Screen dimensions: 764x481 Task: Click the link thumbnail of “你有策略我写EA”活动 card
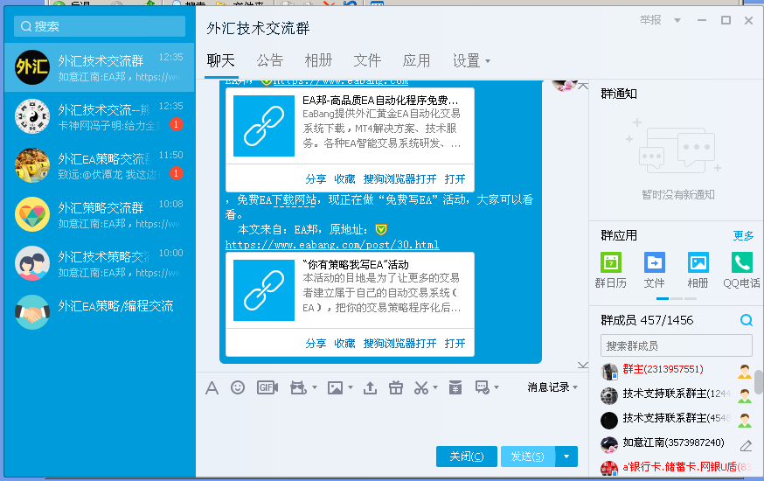tap(264, 290)
